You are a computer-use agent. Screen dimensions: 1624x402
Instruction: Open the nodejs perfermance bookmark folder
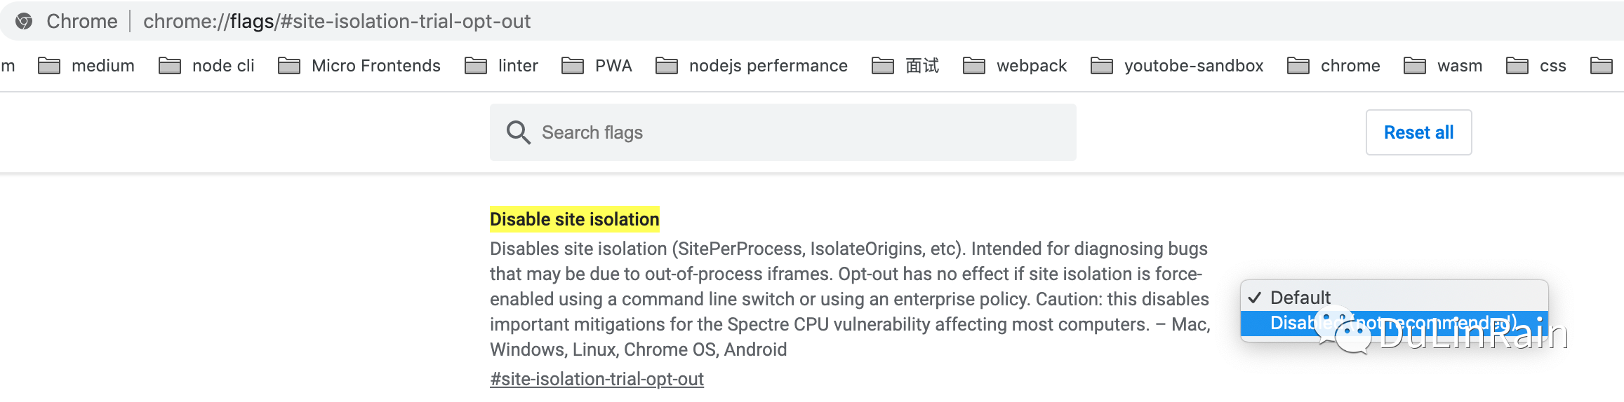[752, 66]
